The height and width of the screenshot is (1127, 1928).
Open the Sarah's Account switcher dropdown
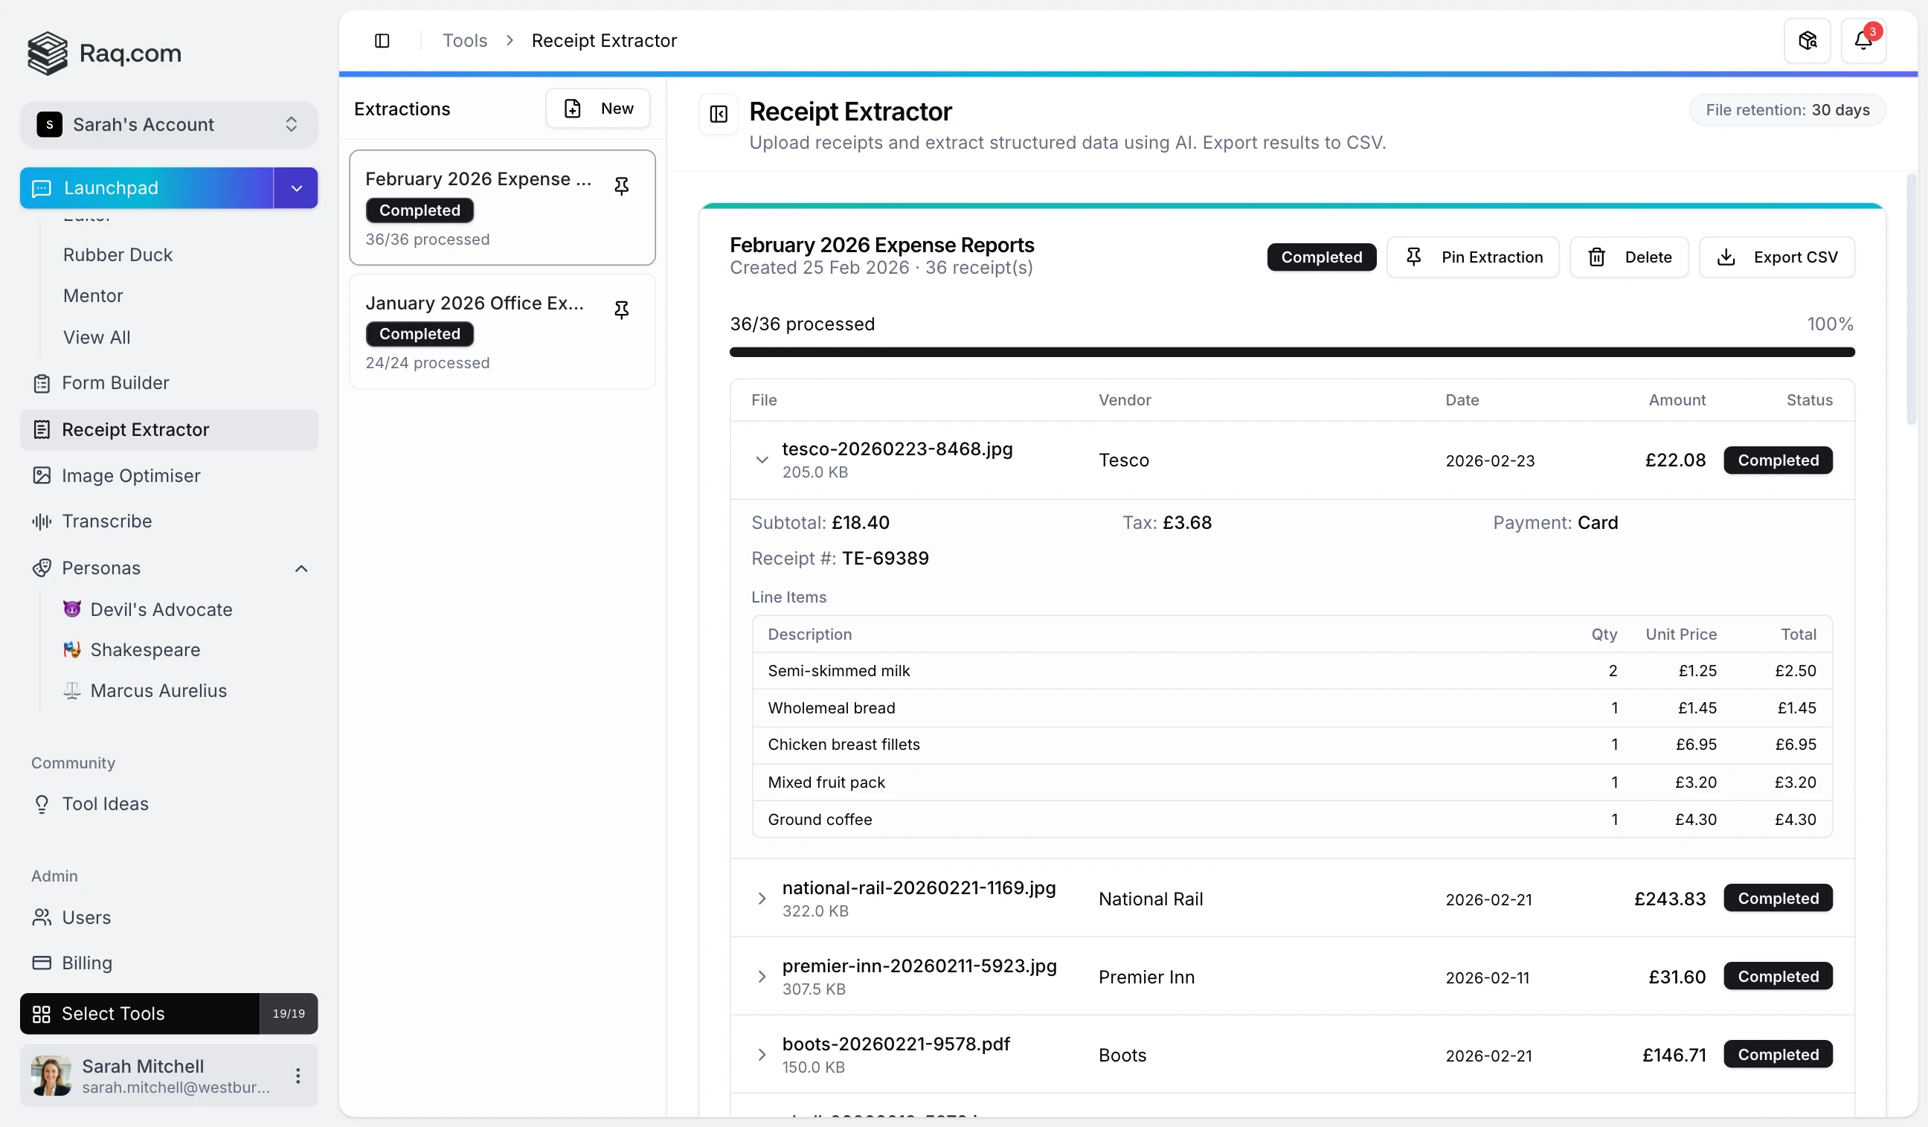point(168,124)
